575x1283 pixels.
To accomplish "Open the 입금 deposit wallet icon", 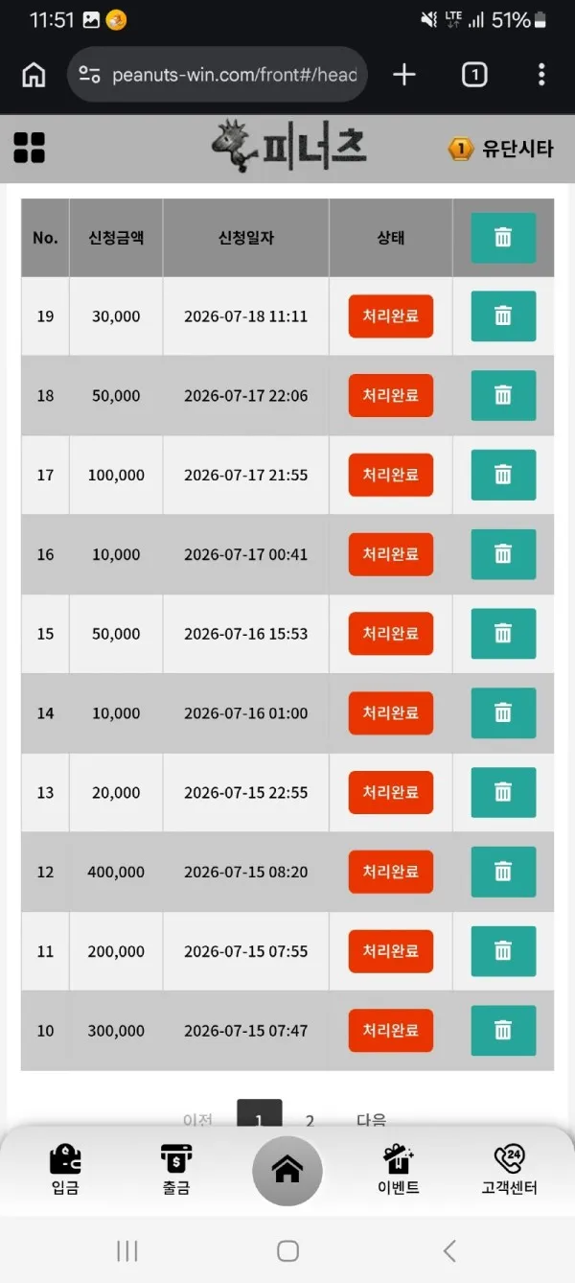I will point(65,1159).
